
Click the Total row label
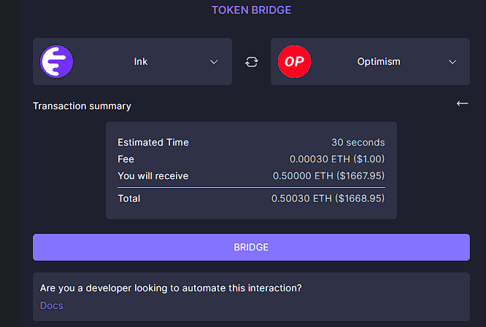point(129,198)
